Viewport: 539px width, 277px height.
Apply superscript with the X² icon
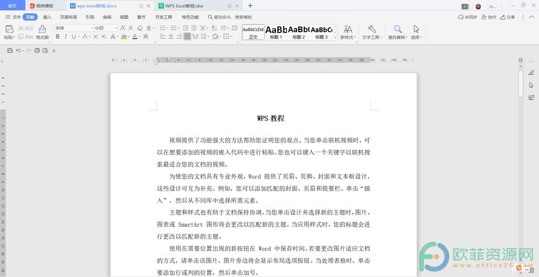(x=96, y=37)
